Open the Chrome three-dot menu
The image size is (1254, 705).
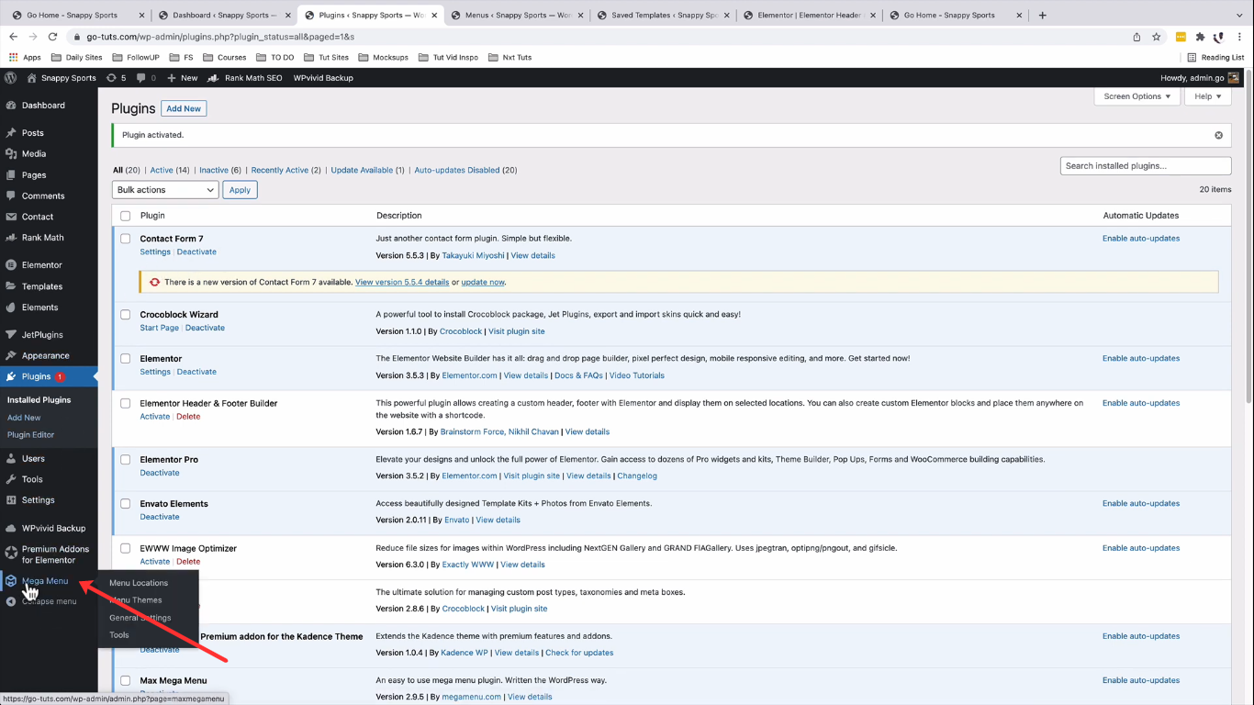pos(1239,37)
